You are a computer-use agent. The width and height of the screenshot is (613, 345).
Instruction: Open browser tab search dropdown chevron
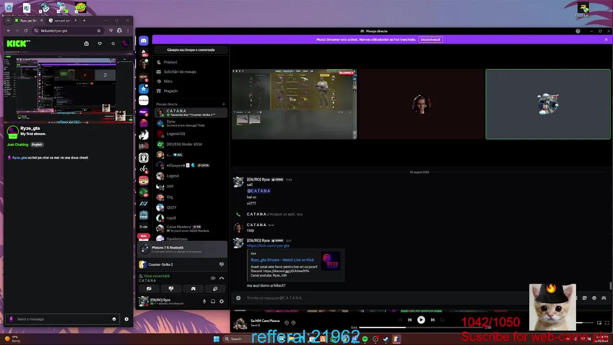(8, 21)
